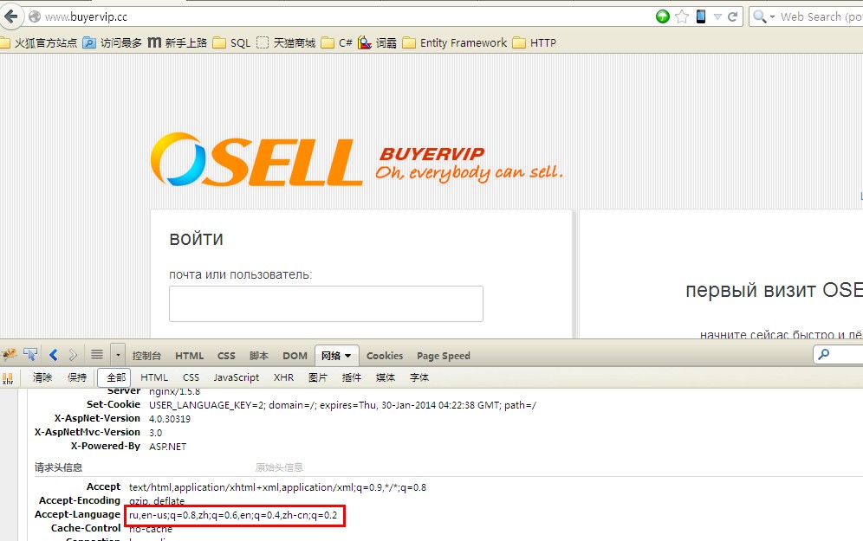Switch to the 脚本 panel tab
This screenshot has width=863, height=541.
click(x=259, y=356)
